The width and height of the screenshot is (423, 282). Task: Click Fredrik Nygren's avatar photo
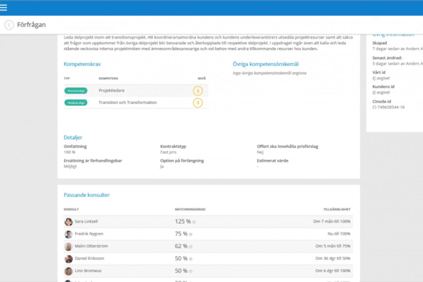(x=68, y=234)
